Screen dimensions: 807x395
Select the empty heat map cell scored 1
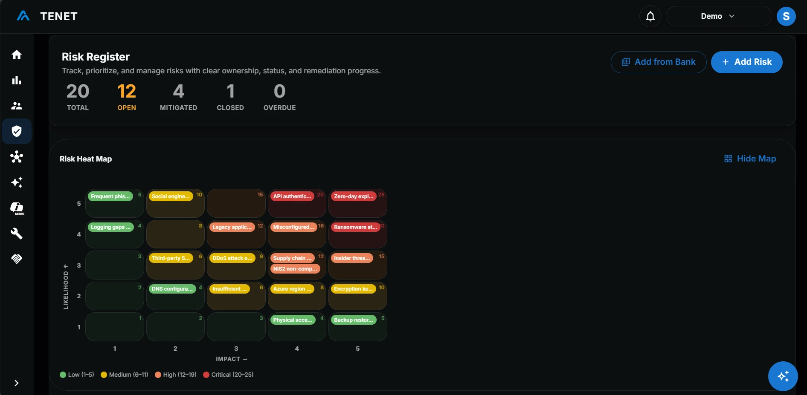coord(115,327)
